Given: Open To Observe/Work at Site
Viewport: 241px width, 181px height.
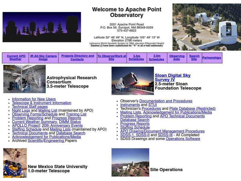Looking at the screenshot, I should (112, 58).
